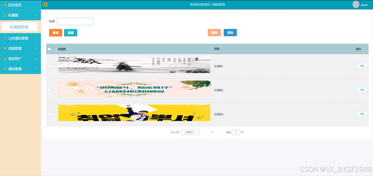The height and width of the screenshot is (176, 373).
Task: Collapse the 轮播图 menu chevron
Action: (x=36, y=16)
